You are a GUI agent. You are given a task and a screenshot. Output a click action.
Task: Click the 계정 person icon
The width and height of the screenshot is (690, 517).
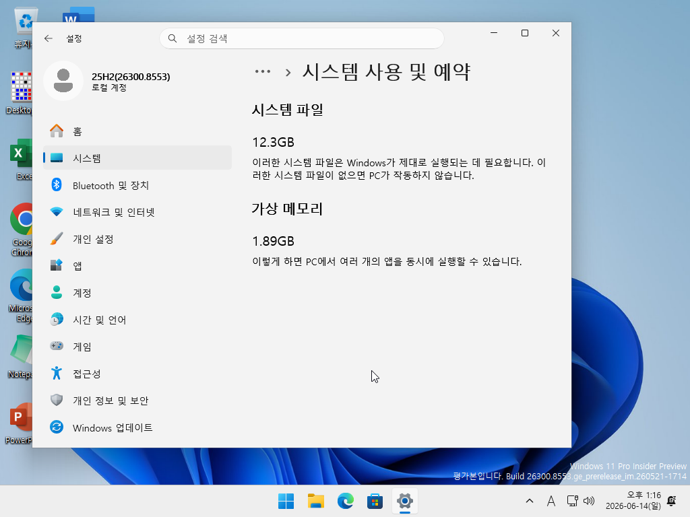coord(57,292)
